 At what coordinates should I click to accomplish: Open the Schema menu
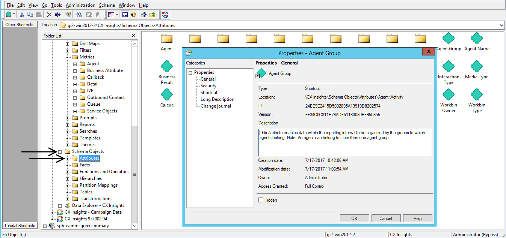click(x=107, y=5)
